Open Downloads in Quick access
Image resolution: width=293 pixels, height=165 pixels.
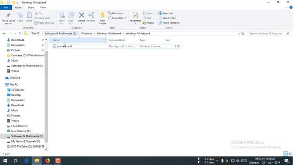click(x=17, y=40)
